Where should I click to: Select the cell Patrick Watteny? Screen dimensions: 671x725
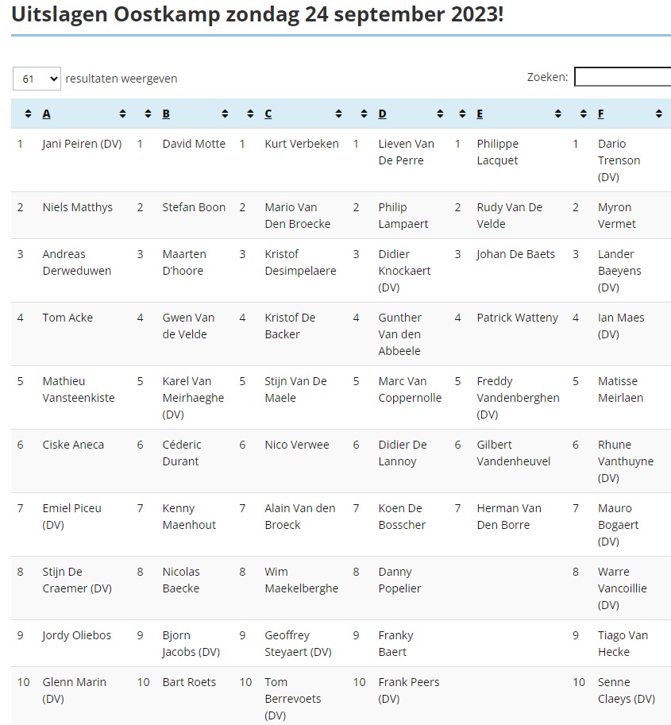click(518, 318)
